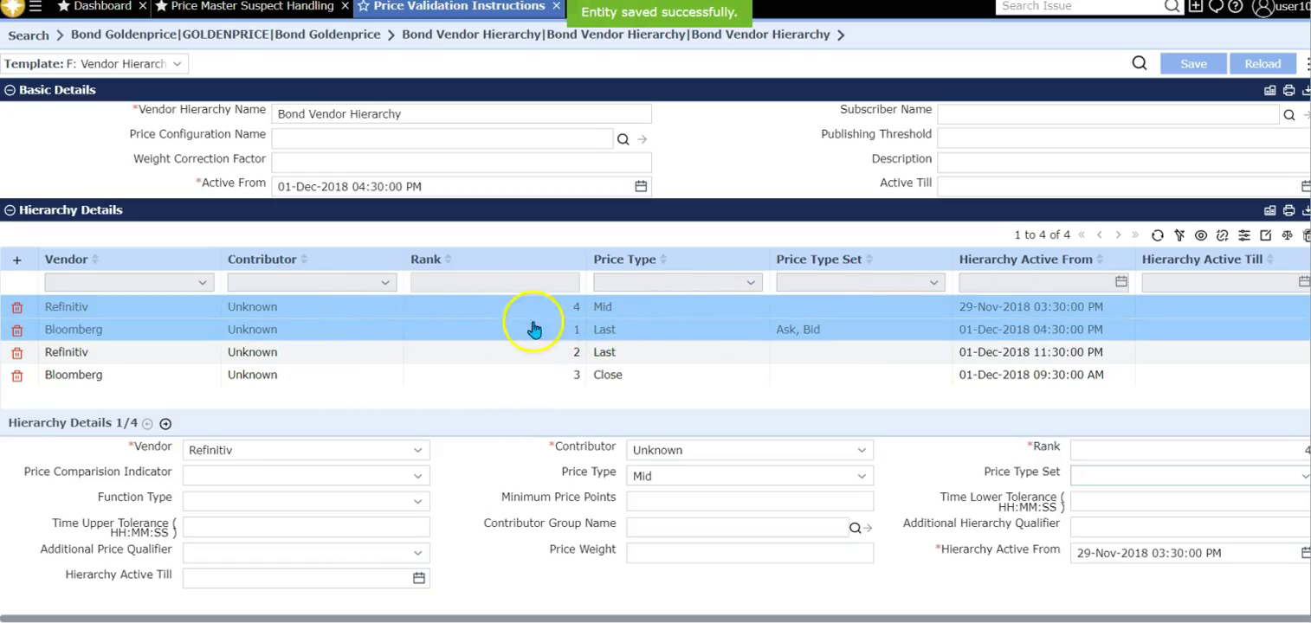Go to next page of grid
Image resolution: width=1311 pixels, height=623 pixels.
1118,235
